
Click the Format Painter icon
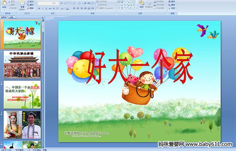point(9,8)
